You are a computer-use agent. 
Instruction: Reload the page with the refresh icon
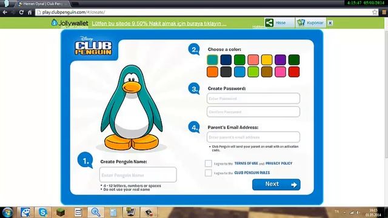click(x=21, y=12)
